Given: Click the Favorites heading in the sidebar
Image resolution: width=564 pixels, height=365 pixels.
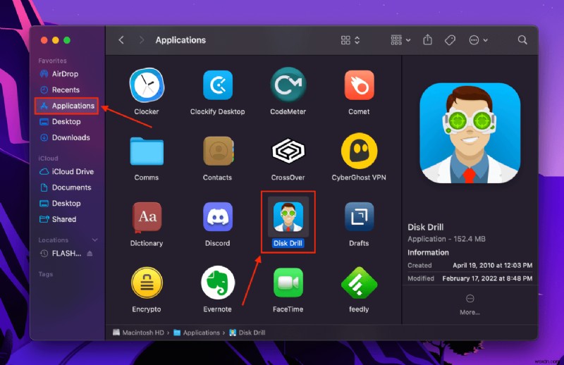Looking at the screenshot, I should tap(52, 61).
